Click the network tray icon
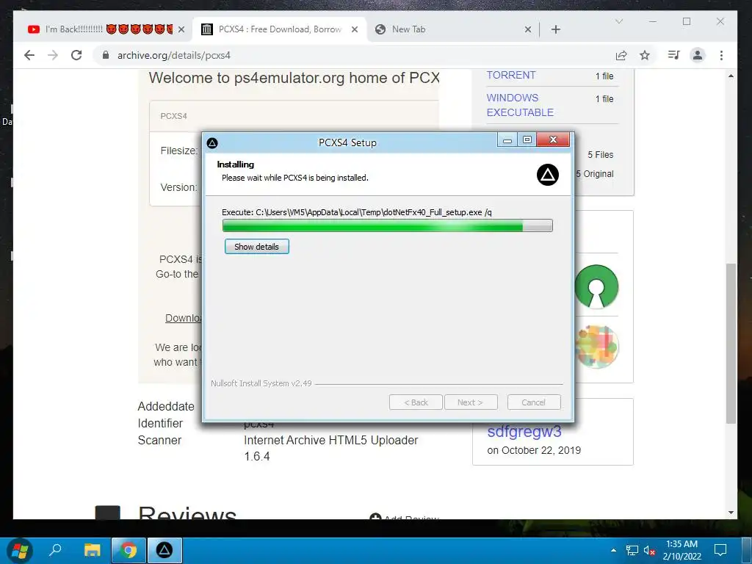 tap(632, 551)
